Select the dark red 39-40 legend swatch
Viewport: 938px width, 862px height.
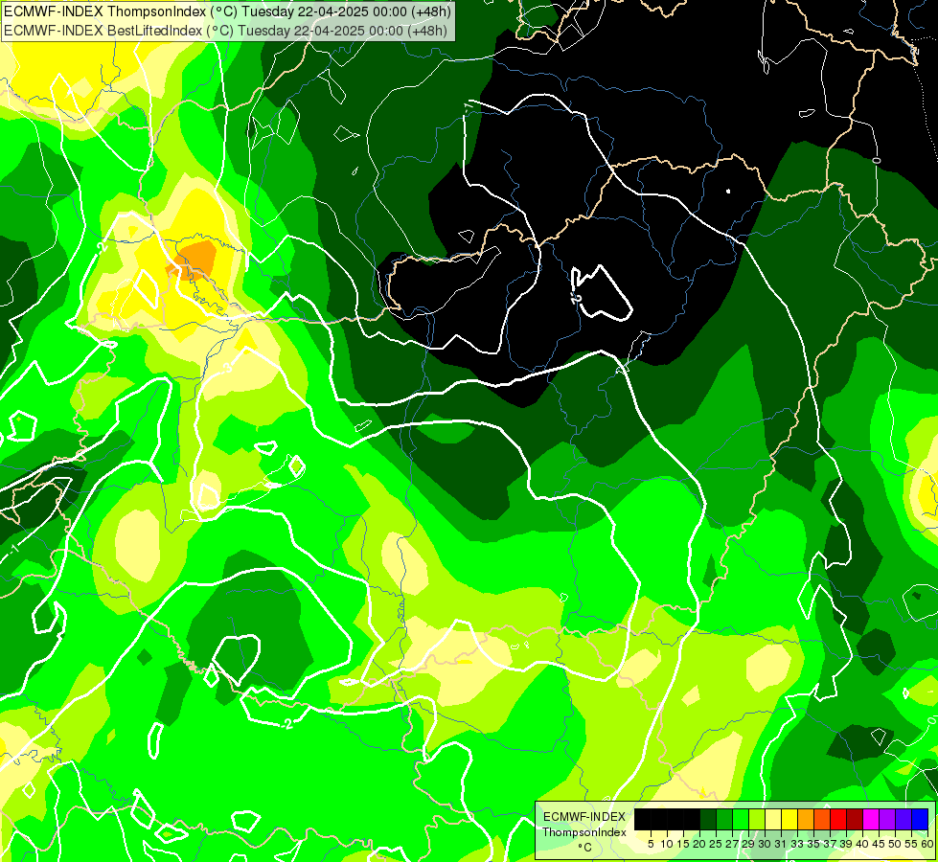tap(855, 819)
